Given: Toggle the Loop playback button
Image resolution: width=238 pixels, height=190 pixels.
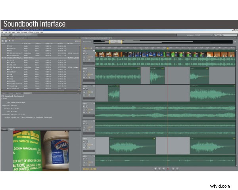Looking at the screenshot, I should [164, 169].
